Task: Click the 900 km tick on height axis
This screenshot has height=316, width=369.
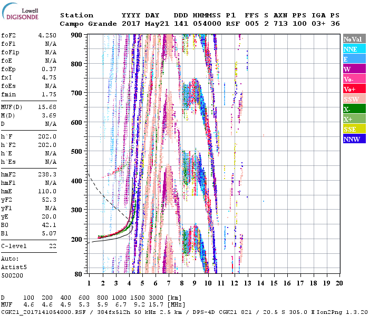Action: click(77, 35)
